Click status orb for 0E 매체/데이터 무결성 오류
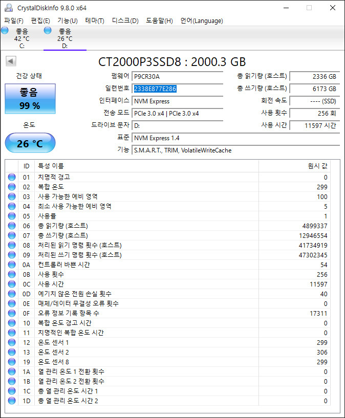 pos(12,303)
